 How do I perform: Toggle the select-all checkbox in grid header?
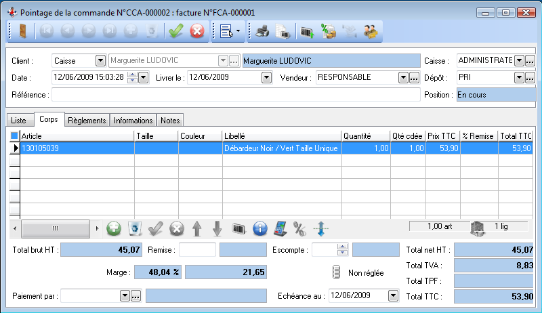point(15,135)
